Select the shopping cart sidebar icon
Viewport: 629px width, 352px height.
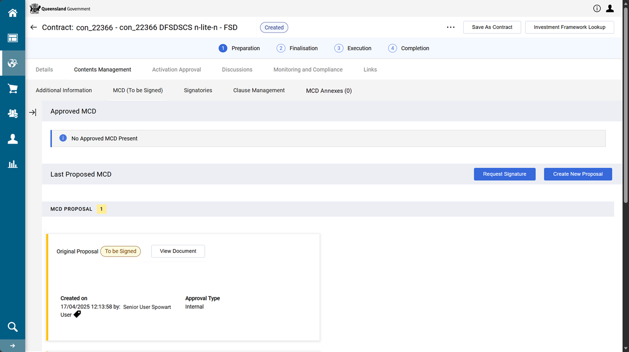click(13, 88)
